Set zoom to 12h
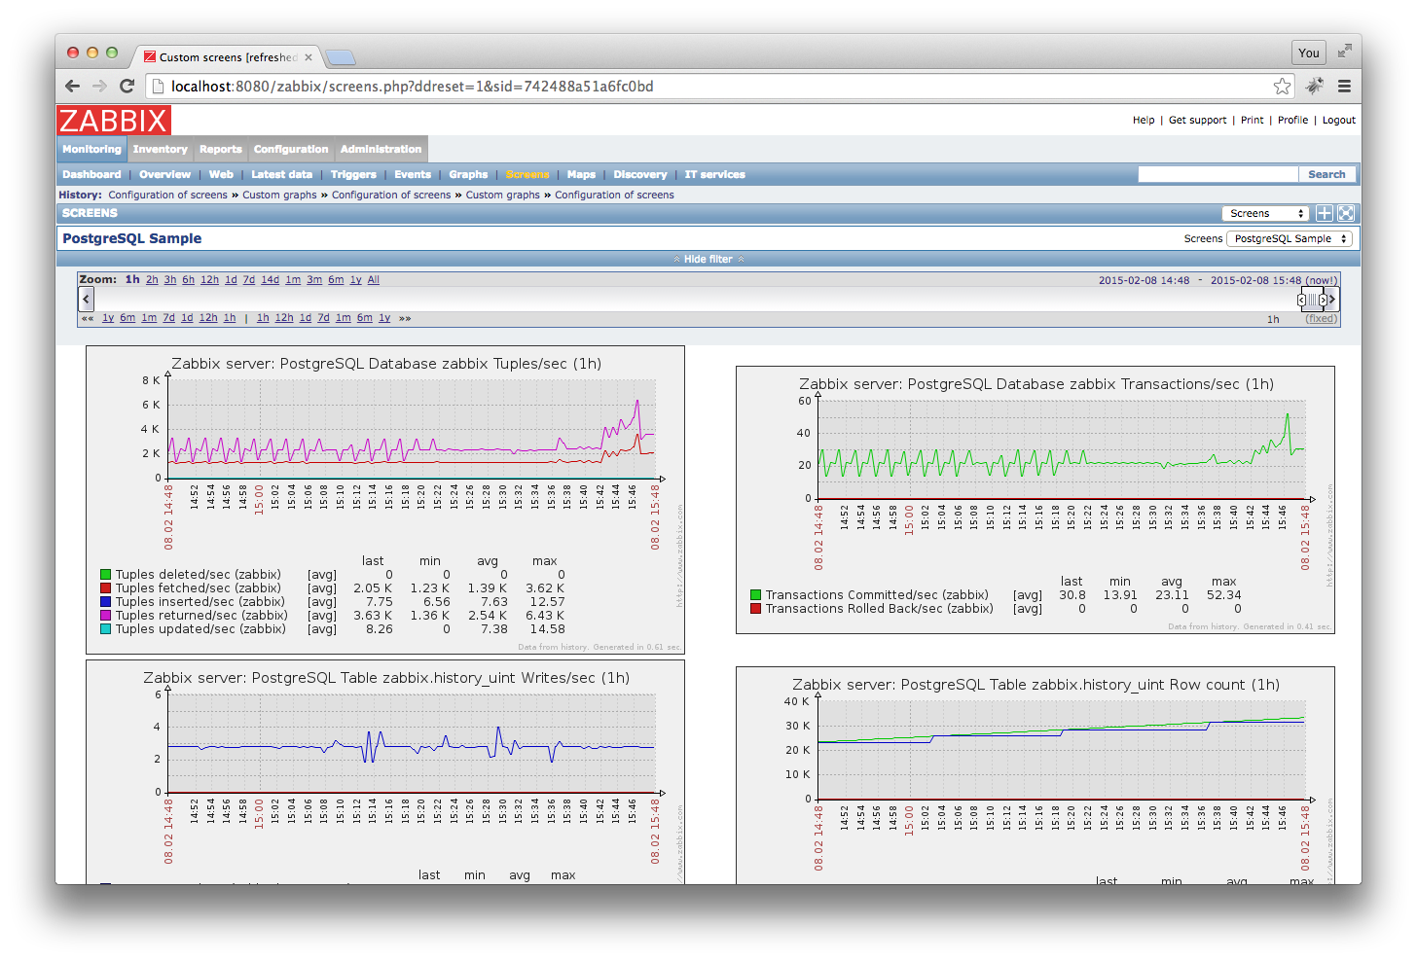 pos(209,280)
